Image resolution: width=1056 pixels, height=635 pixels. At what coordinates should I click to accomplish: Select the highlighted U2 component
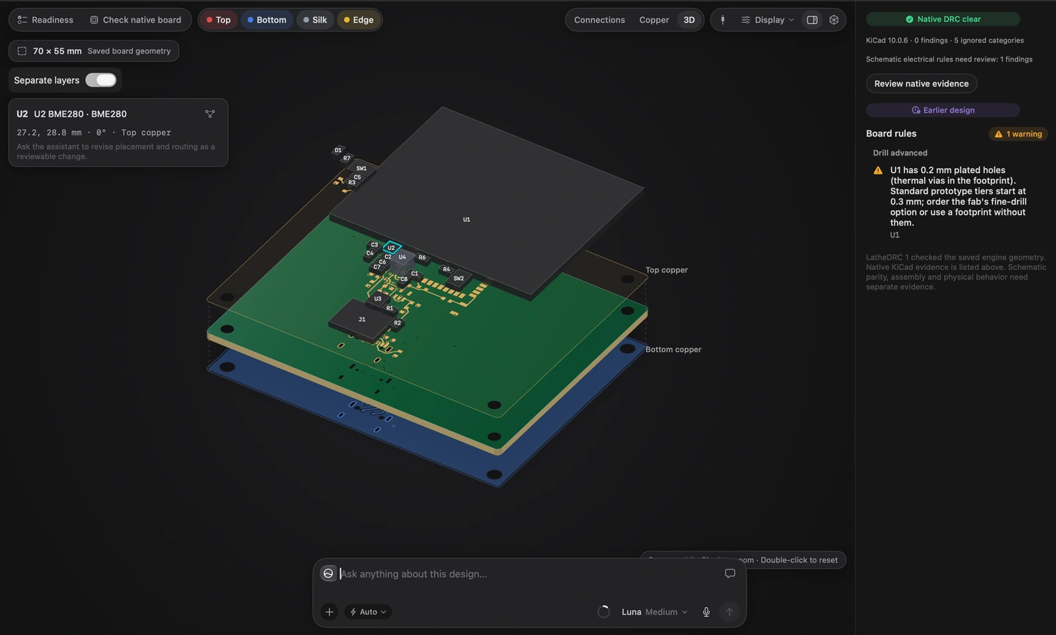pyautogui.click(x=392, y=248)
